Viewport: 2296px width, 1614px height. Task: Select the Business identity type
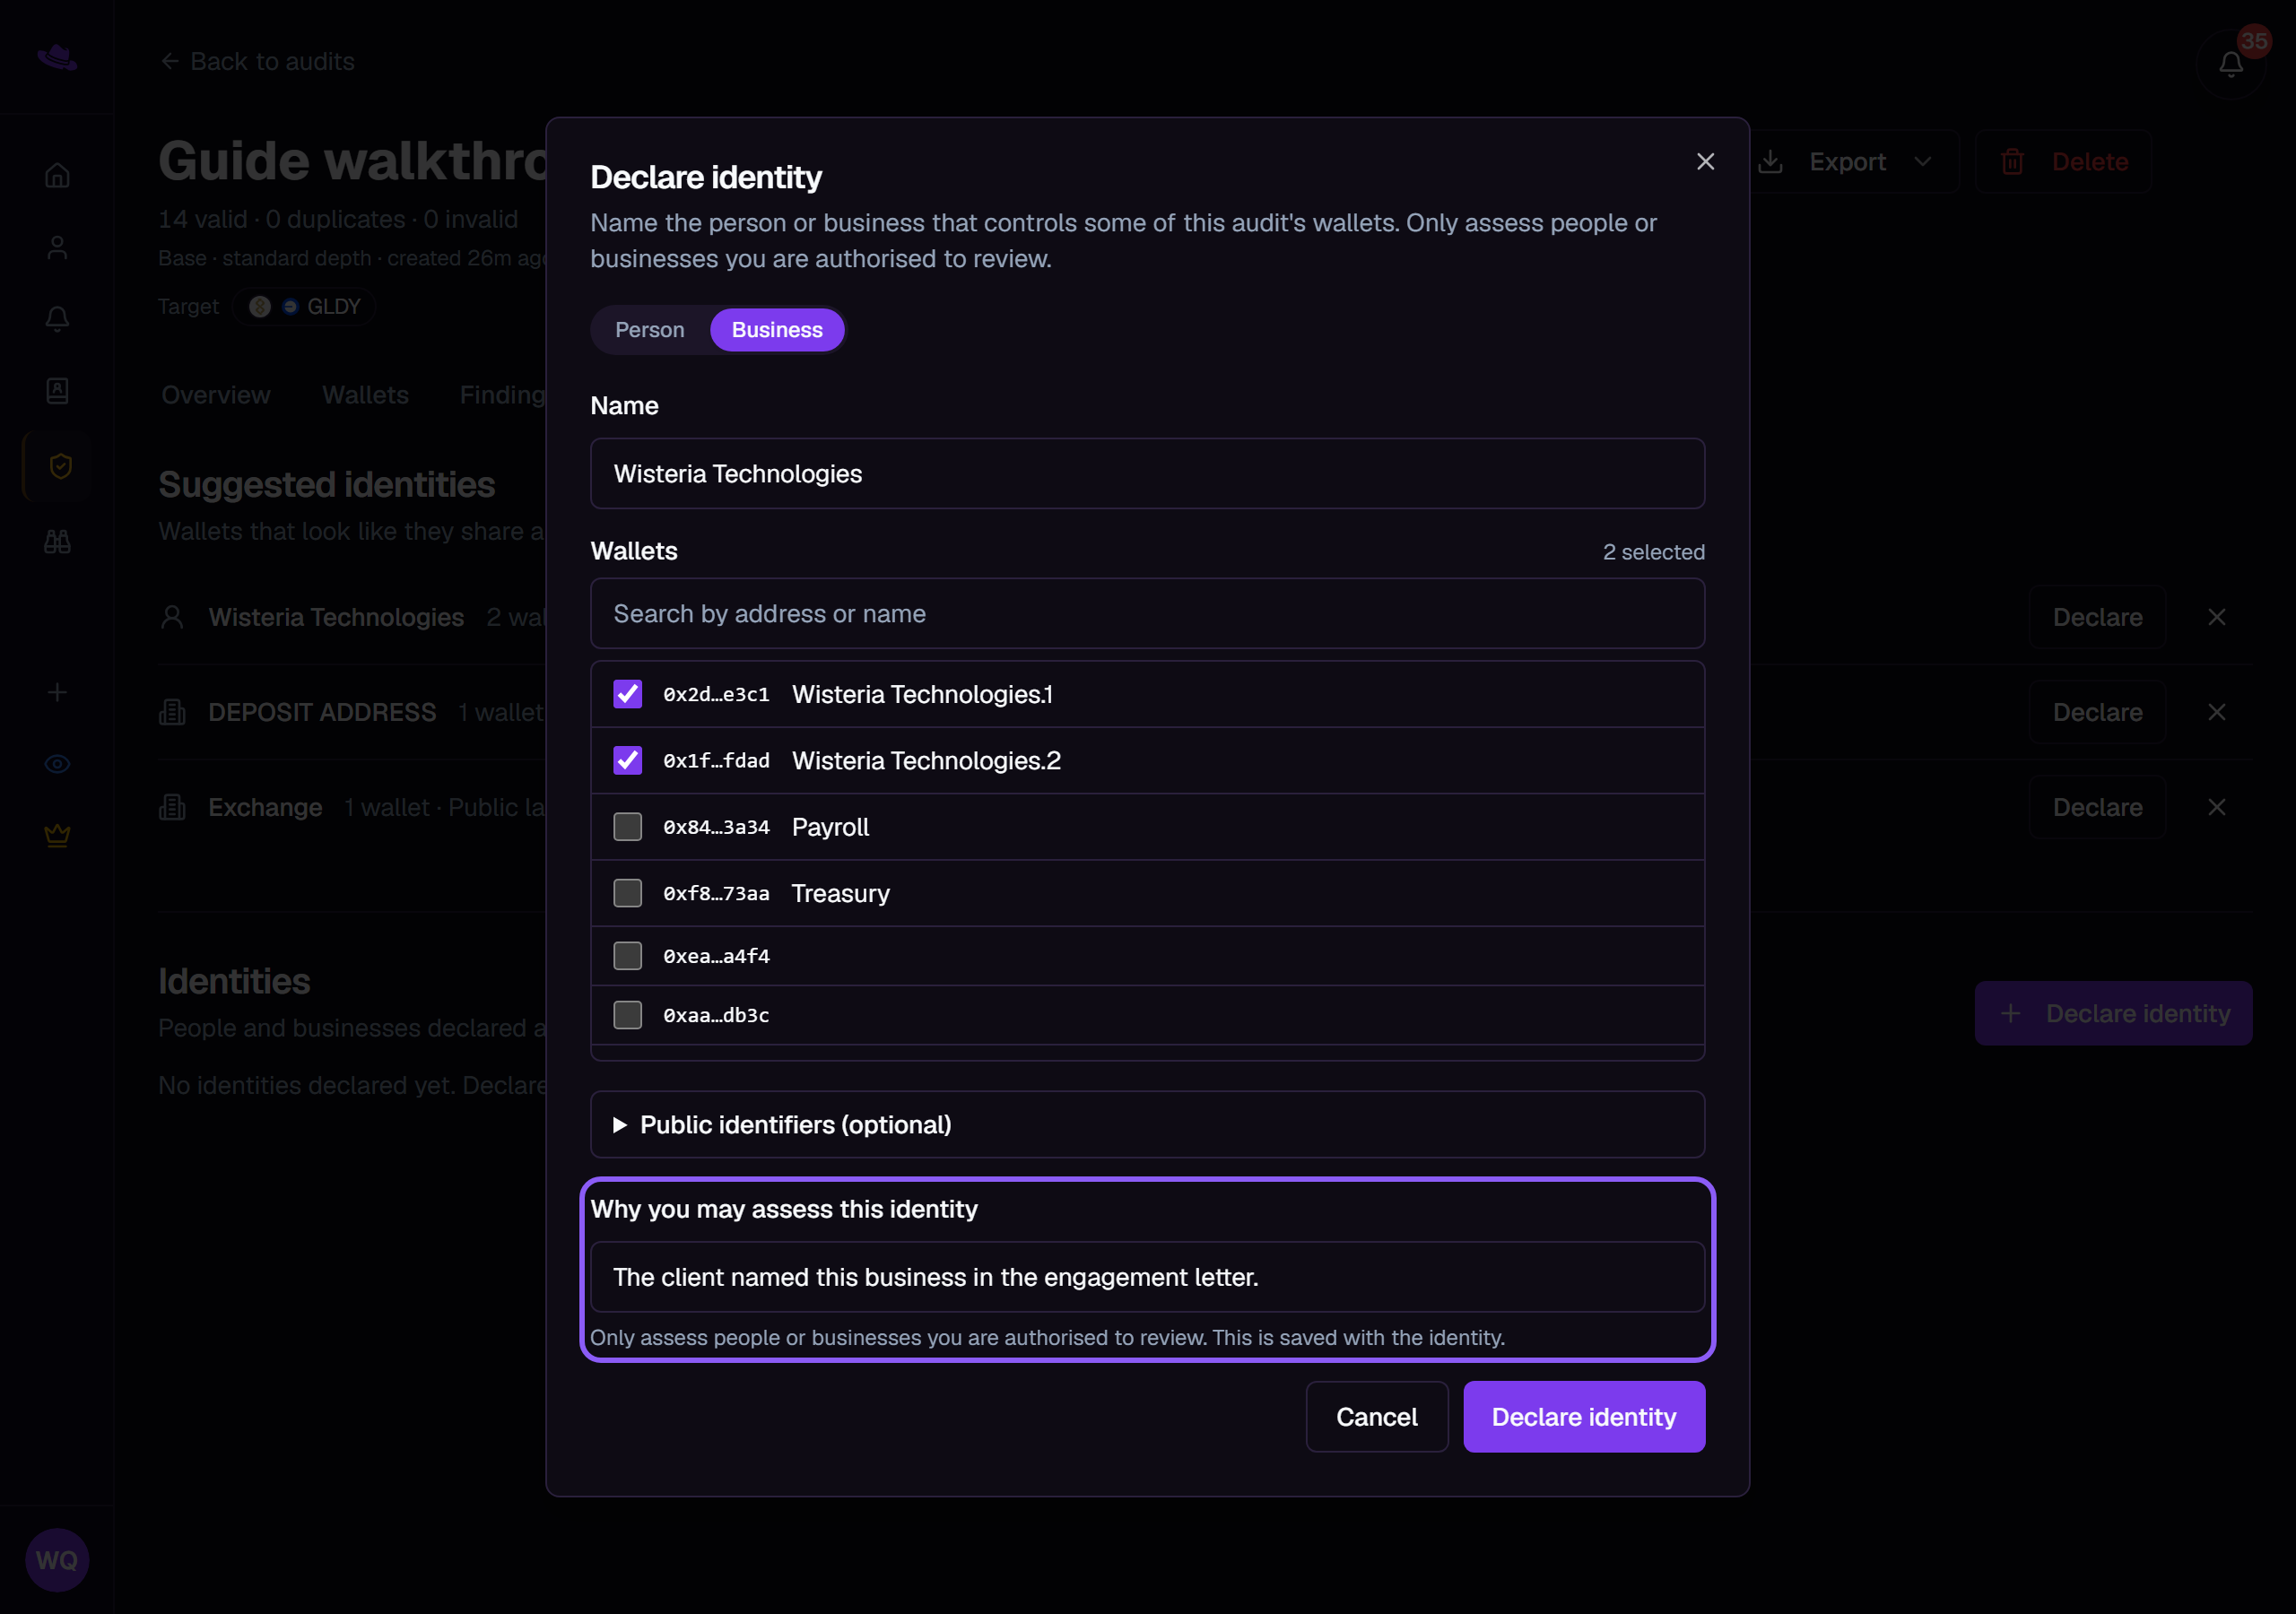coord(777,330)
